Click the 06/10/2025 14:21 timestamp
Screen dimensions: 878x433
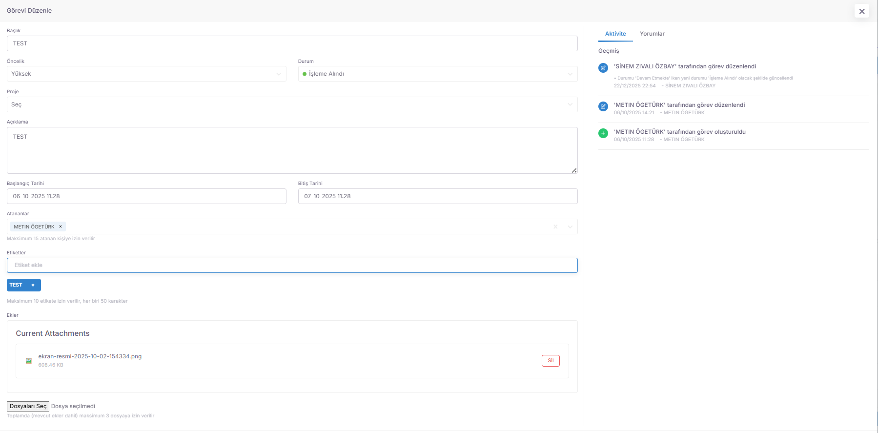pos(634,113)
